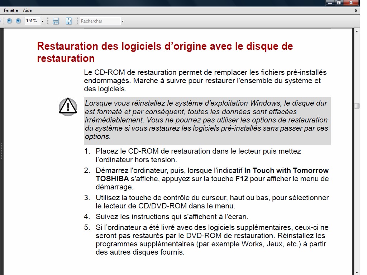Click the vertical scrollbar down arrow
Screen dimensions: 367x275
[x=357, y=272]
